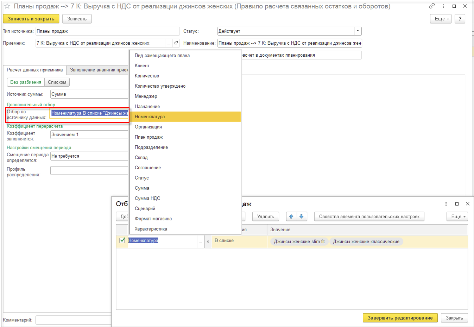474x327 pixels.
Task: Click the question mark help button
Action: (460, 19)
